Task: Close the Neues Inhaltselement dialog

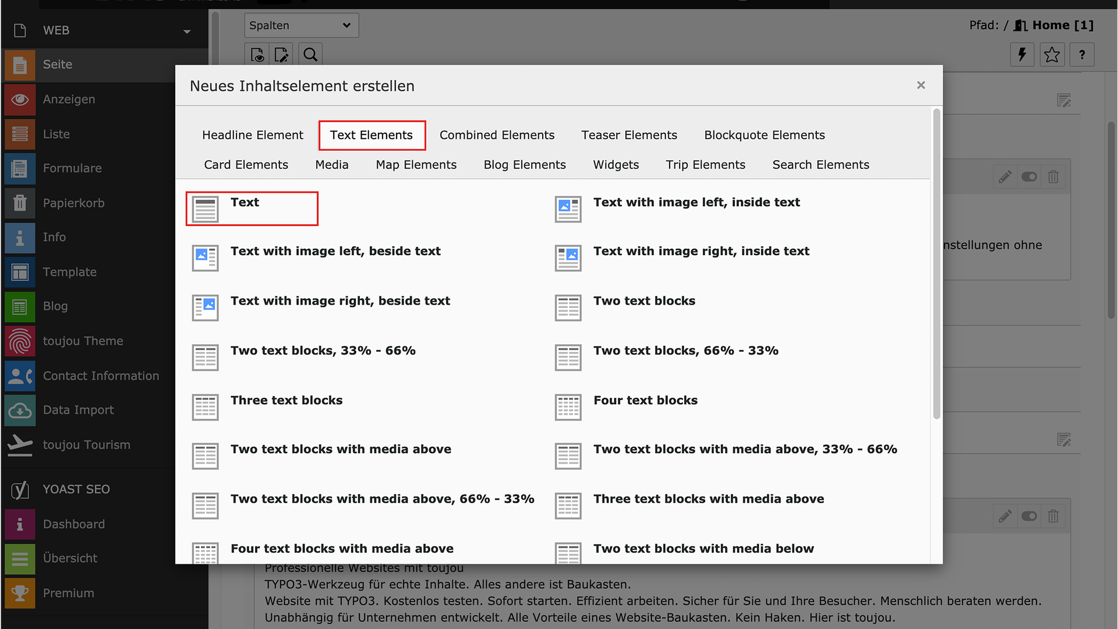Action: (x=921, y=86)
